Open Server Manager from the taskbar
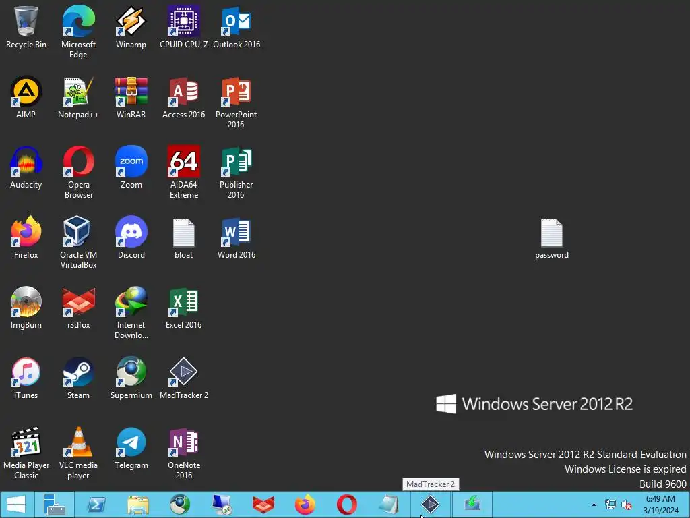The height and width of the screenshot is (518, 690). (54, 505)
